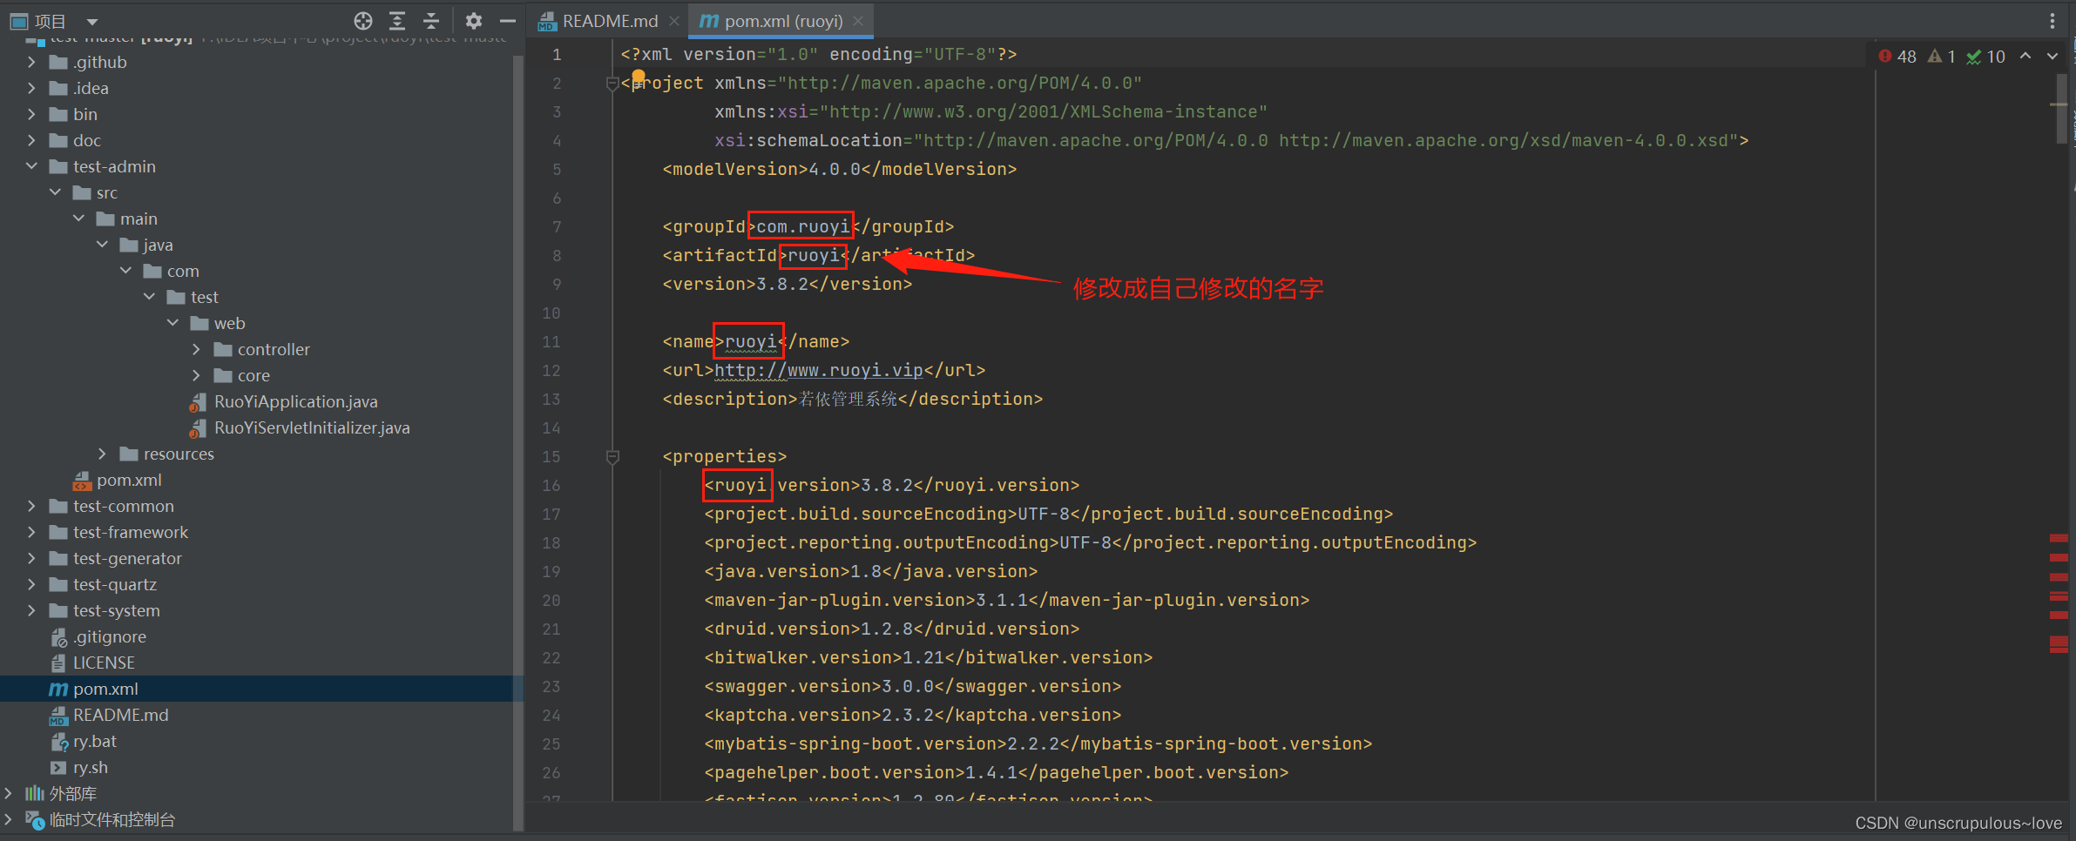Image resolution: width=2076 pixels, height=841 pixels.
Task: Expand test-generator module
Action: click(x=32, y=558)
